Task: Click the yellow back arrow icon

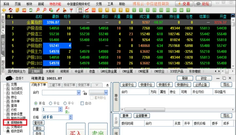Action: click(x=4, y=10)
